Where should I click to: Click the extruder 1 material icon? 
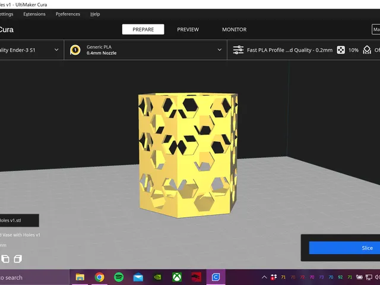(x=75, y=50)
